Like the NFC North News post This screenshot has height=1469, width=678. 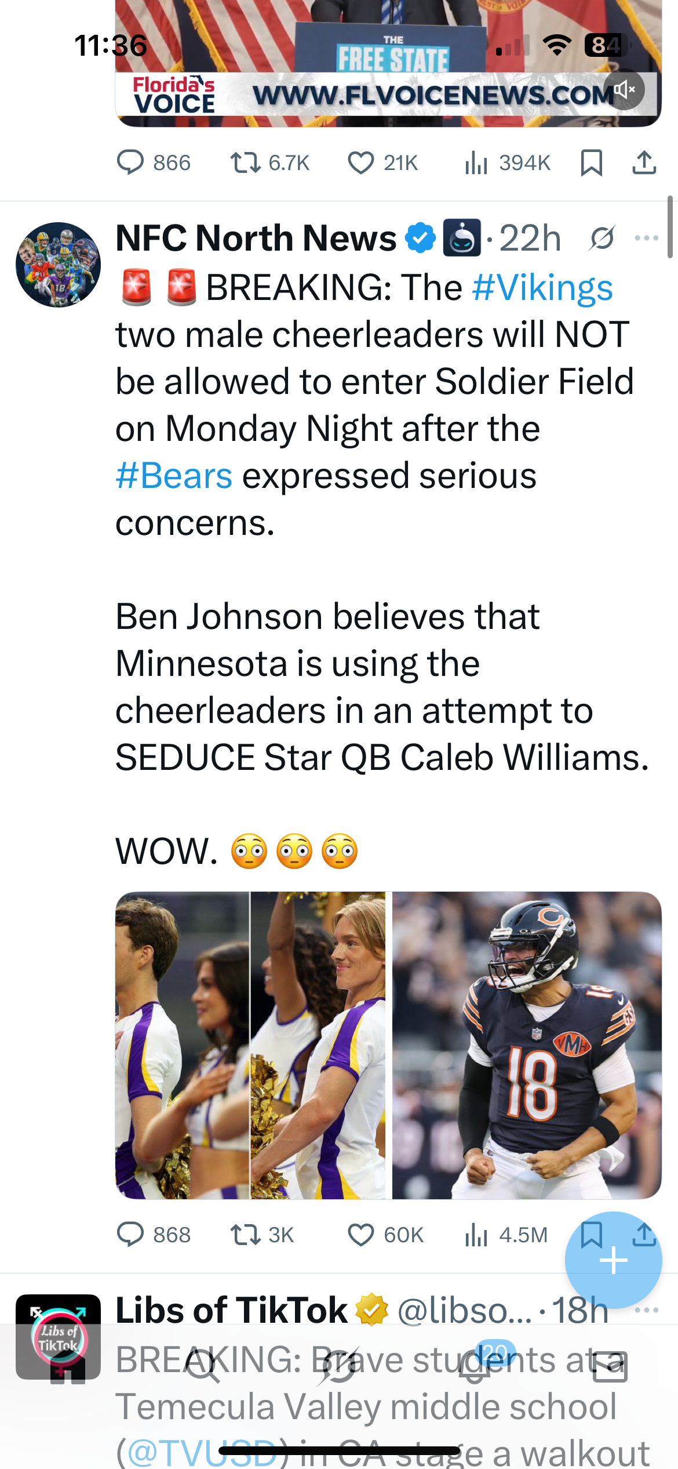click(360, 1235)
